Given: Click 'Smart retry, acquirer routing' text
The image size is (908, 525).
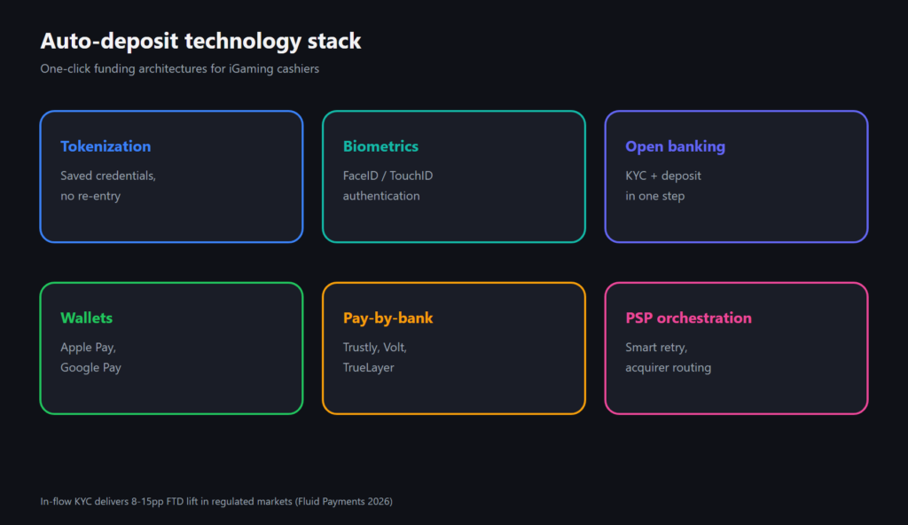Looking at the screenshot, I should tap(669, 357).
